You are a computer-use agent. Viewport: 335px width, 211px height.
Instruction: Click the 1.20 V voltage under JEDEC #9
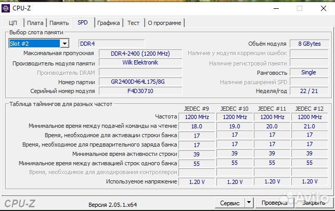pyautogui.click(x=197, y=182)
